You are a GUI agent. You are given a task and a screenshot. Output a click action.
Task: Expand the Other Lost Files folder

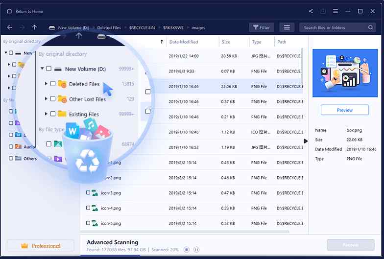47,99
